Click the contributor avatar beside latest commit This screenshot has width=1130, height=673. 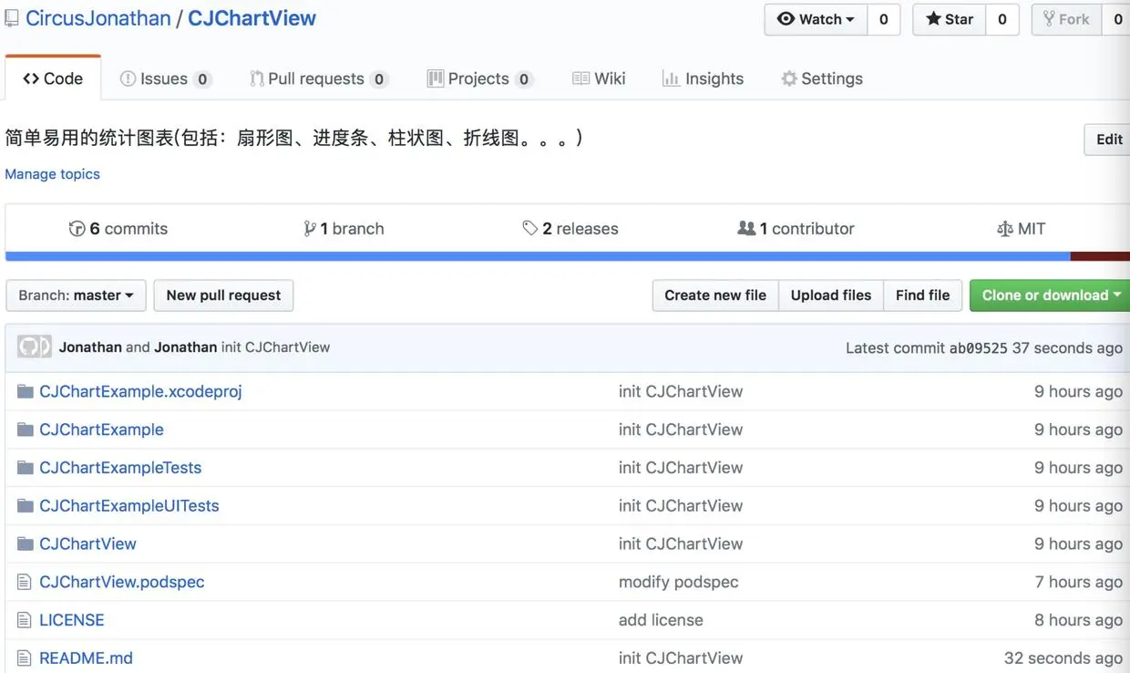34,347
